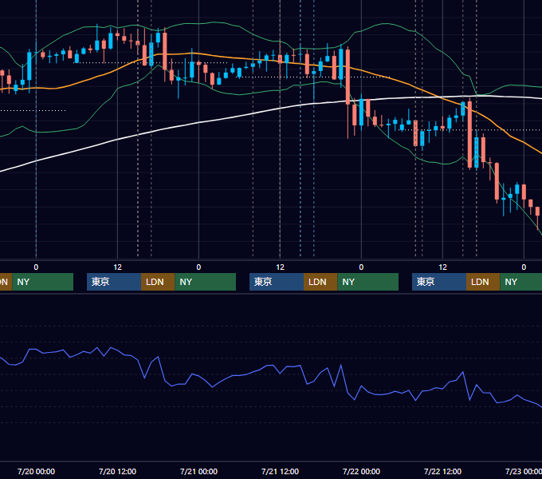Image resolution: width=542 pixels, height=479 pixels.
Task: Click the 7/22 12:00 date label
Action: [443, 471]
